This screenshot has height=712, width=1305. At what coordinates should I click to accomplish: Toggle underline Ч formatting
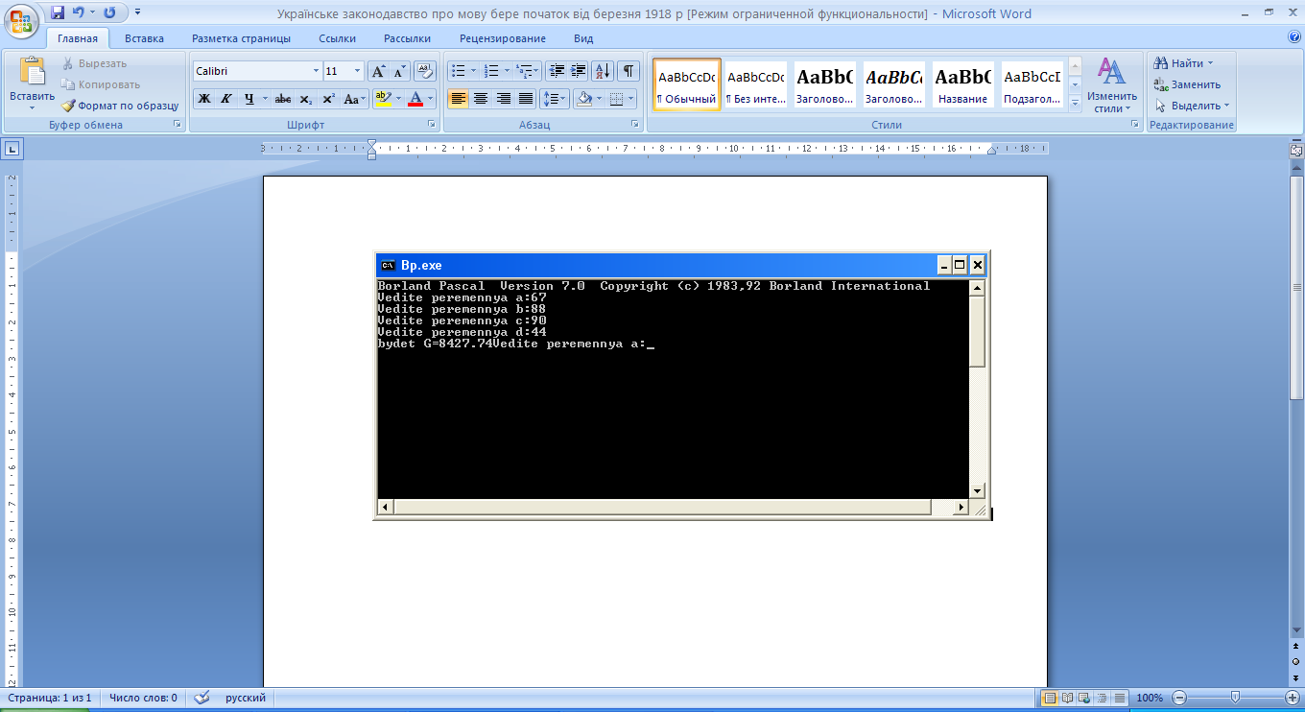249,99
